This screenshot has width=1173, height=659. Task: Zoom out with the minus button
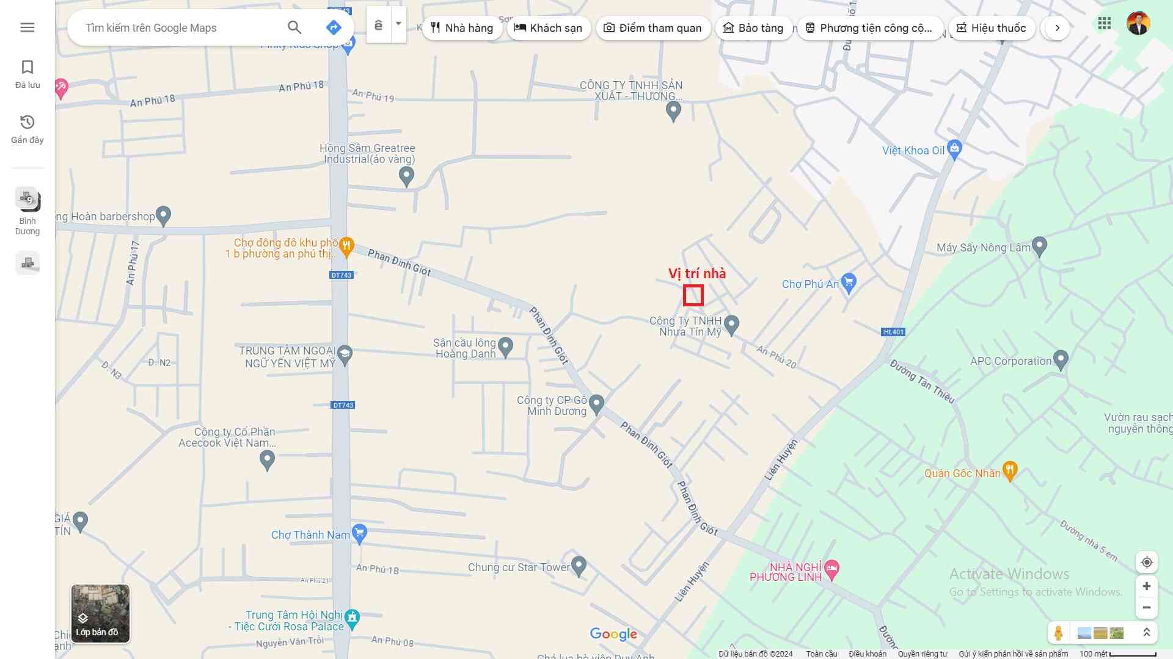(x=1147, y=608)
